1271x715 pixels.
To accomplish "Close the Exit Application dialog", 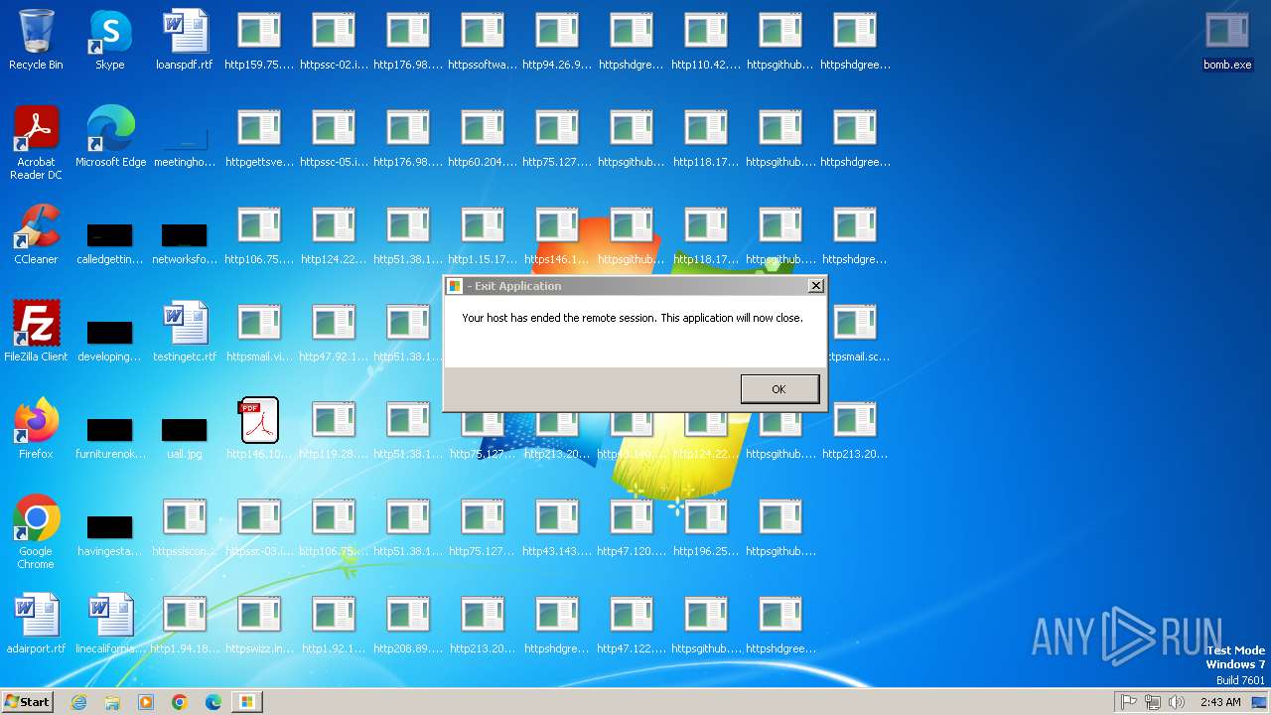I will pyautogui.click(x=815, y=286).
